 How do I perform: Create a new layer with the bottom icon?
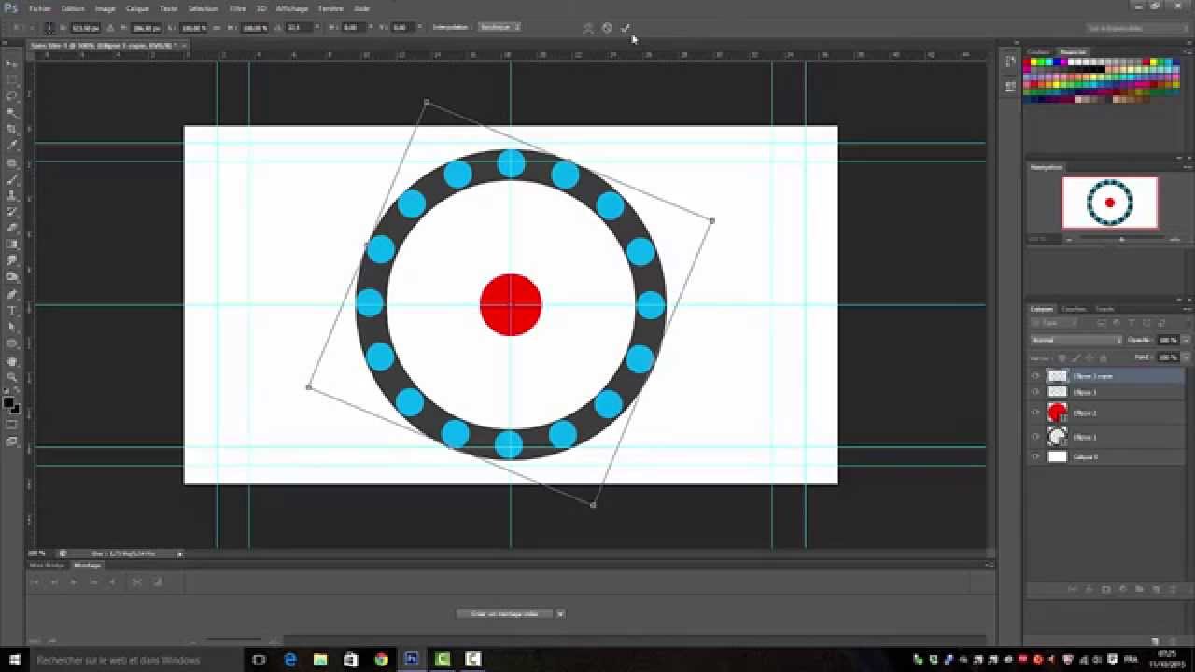point(1156,589)
